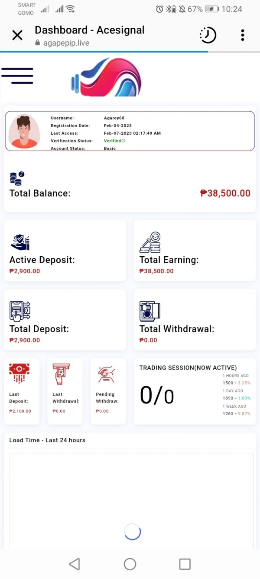Tap the user avatar picture

coord(24,131)
